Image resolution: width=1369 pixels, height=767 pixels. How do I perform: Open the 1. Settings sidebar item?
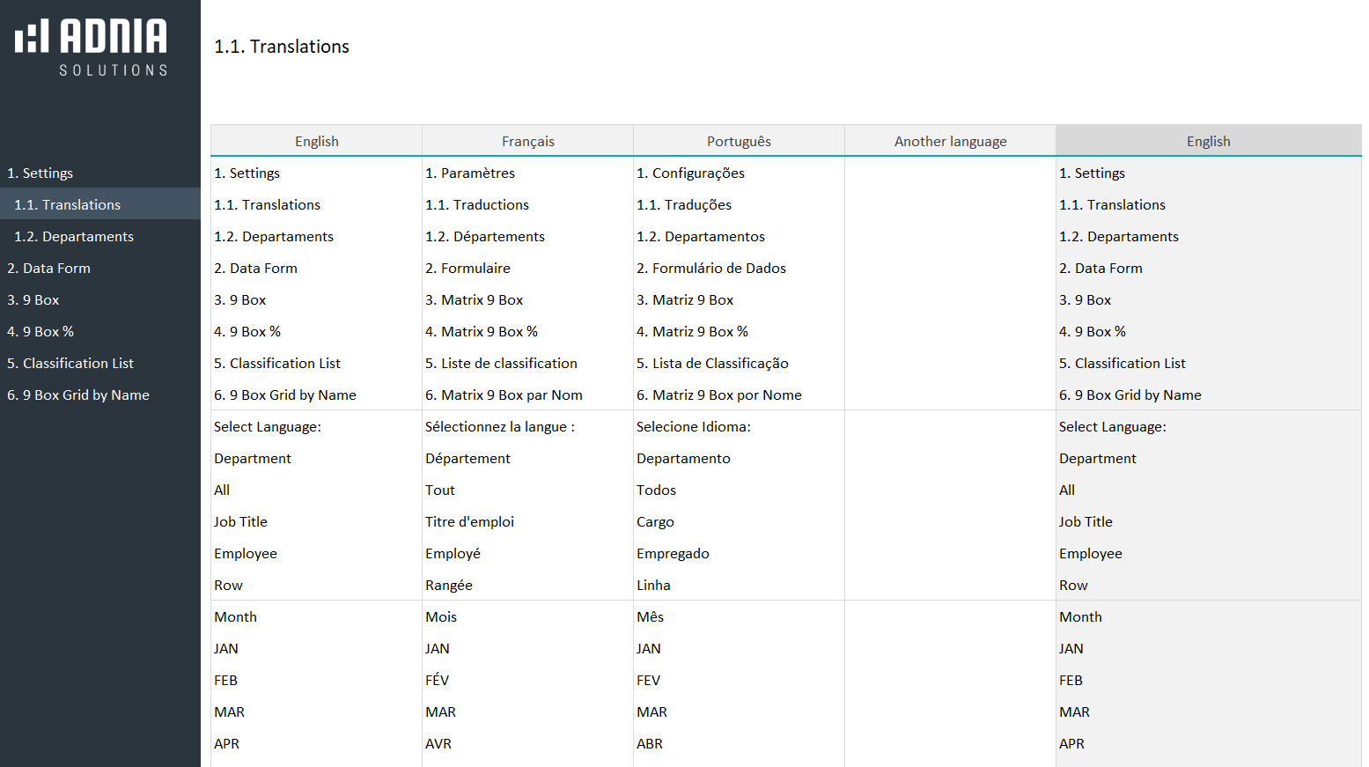click(40, 173)
